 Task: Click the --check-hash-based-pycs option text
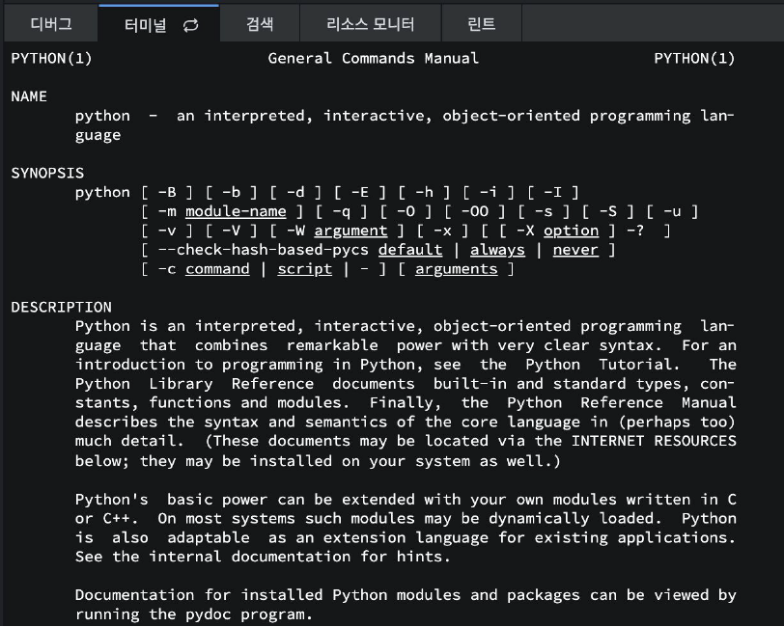coord(263,249)
